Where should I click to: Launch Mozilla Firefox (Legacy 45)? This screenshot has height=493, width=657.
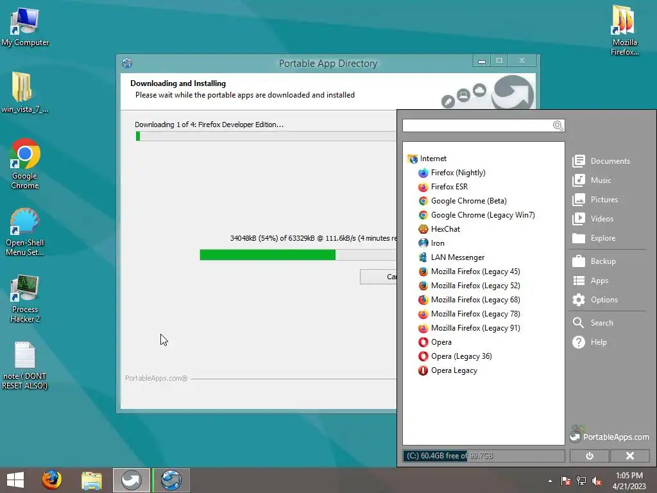(x=475, y=272)
